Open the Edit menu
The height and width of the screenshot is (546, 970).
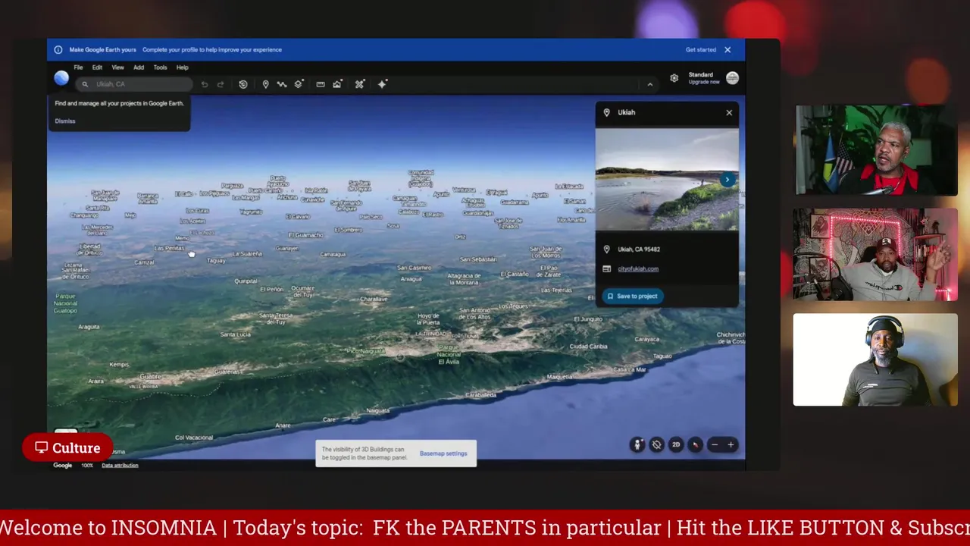click(97, 67)
